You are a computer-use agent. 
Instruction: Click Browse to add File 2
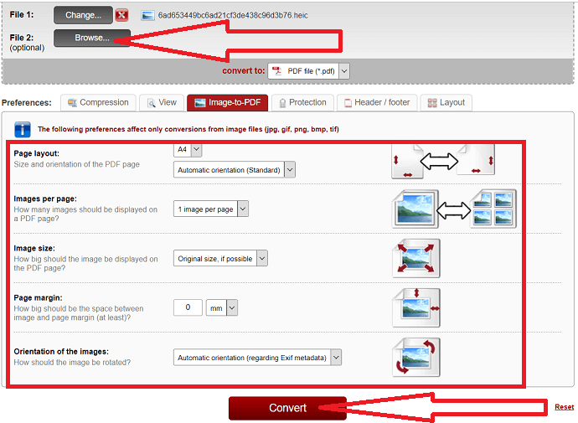click(x=92, y=38)
